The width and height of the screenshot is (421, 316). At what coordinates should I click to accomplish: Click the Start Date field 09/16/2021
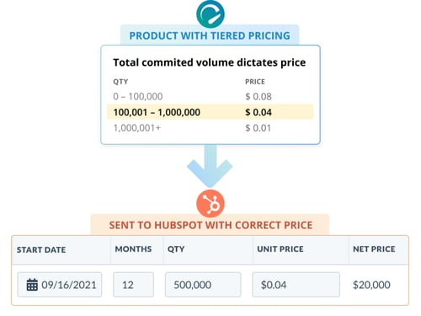tap(60, 285)
